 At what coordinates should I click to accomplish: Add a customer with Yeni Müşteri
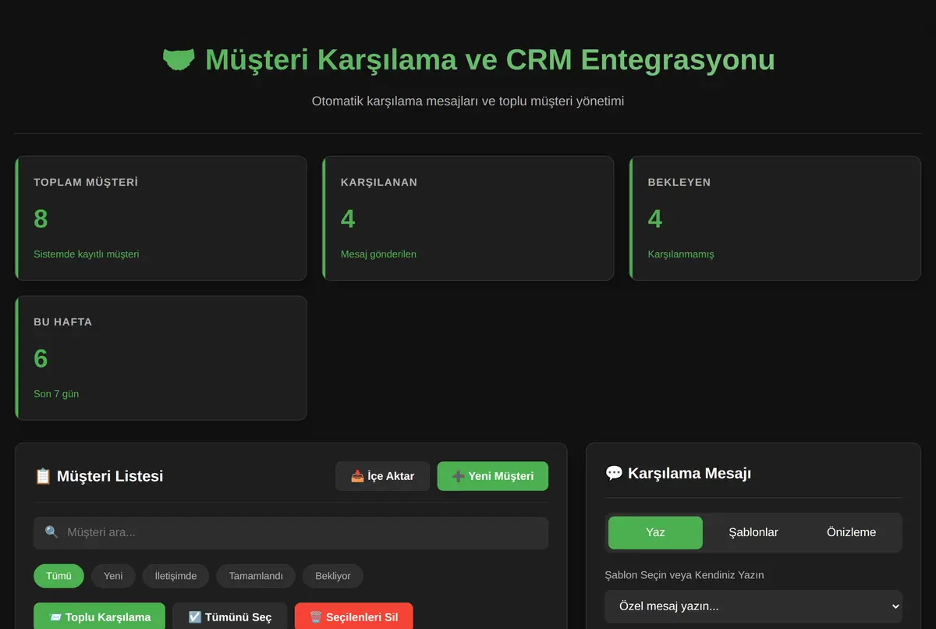493,476
